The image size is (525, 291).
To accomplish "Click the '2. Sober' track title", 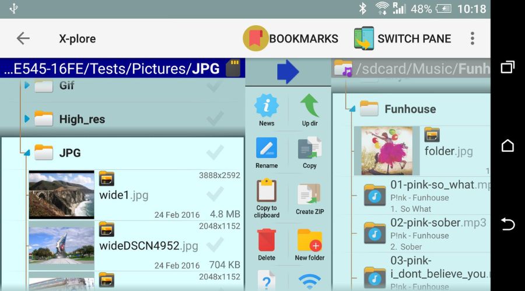I will 406,247.
